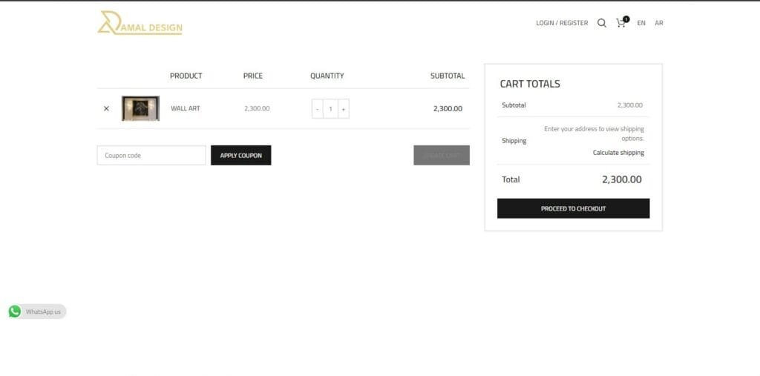Open the WALL ART product link
The width and height of the screenshot is (760, 376).
(185, 108)
